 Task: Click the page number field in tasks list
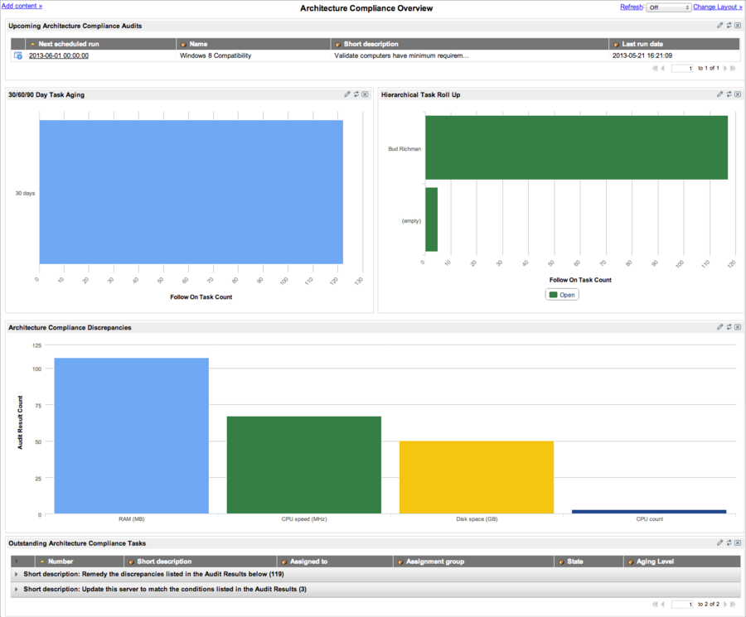(x=682, y=605)
